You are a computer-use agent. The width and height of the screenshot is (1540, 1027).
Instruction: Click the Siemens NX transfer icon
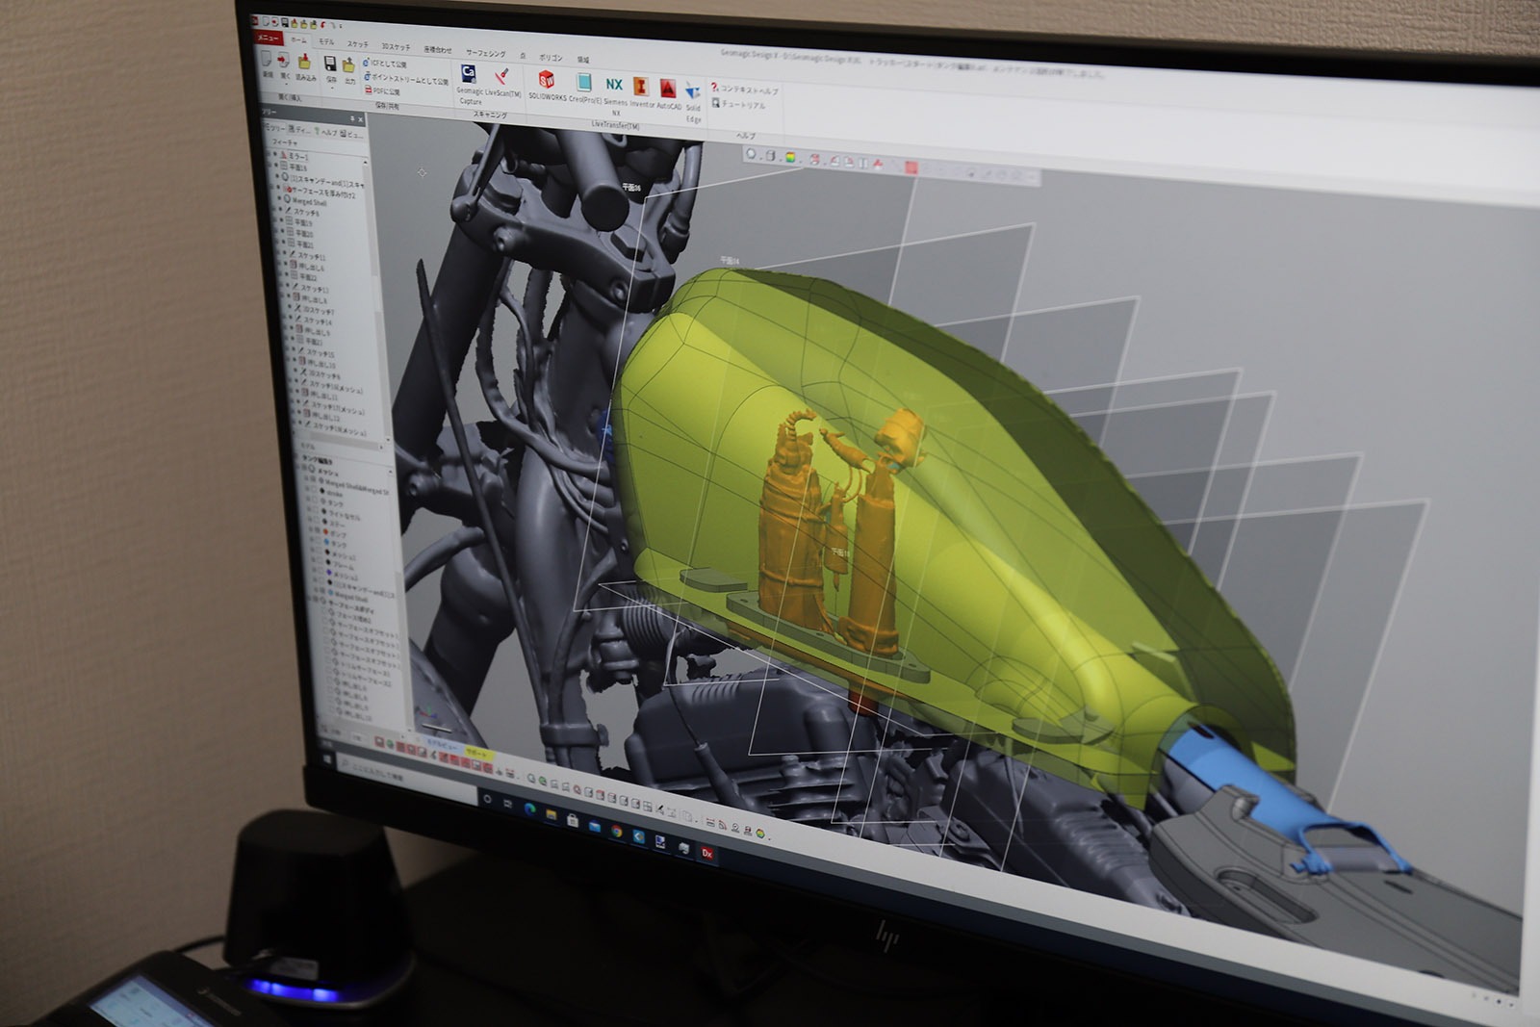point(614,84)
